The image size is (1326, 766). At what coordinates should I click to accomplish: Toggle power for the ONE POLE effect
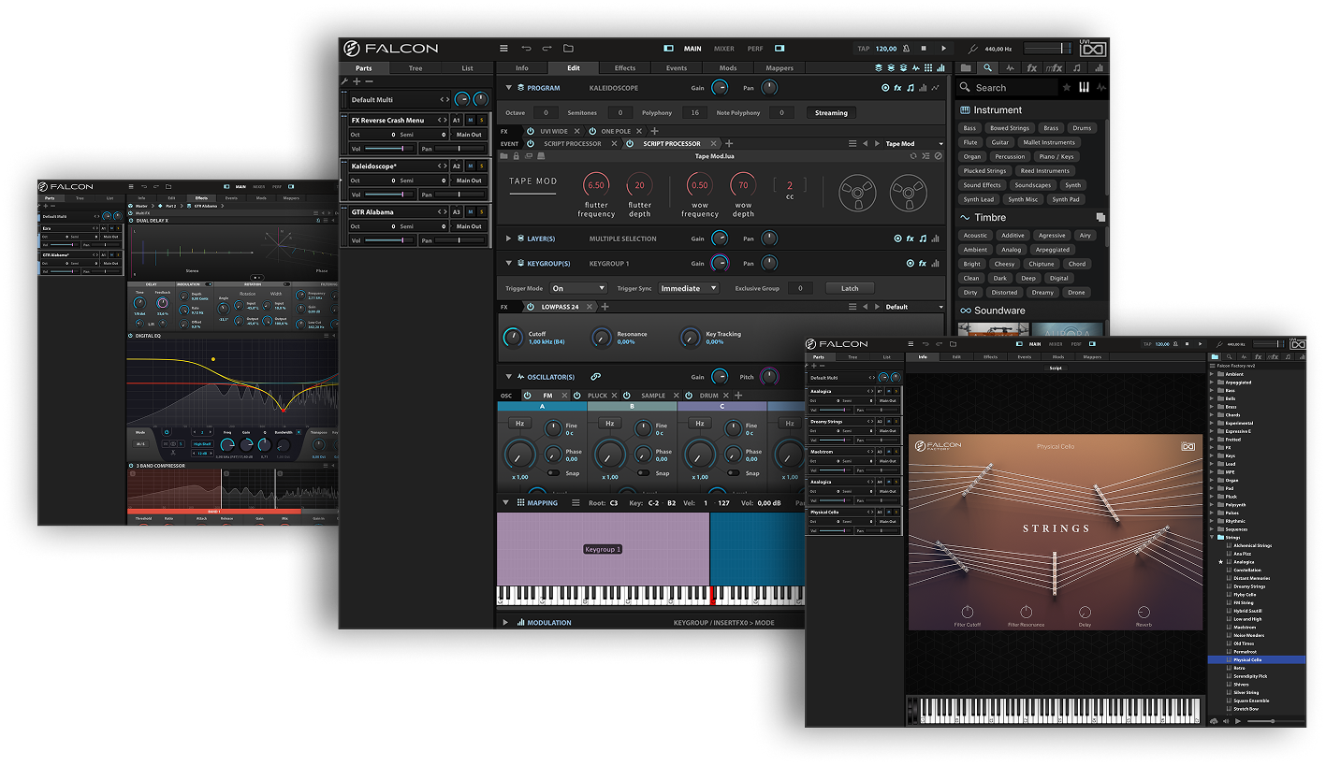point(592,131)
